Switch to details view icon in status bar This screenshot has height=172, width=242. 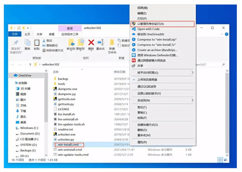220,160
